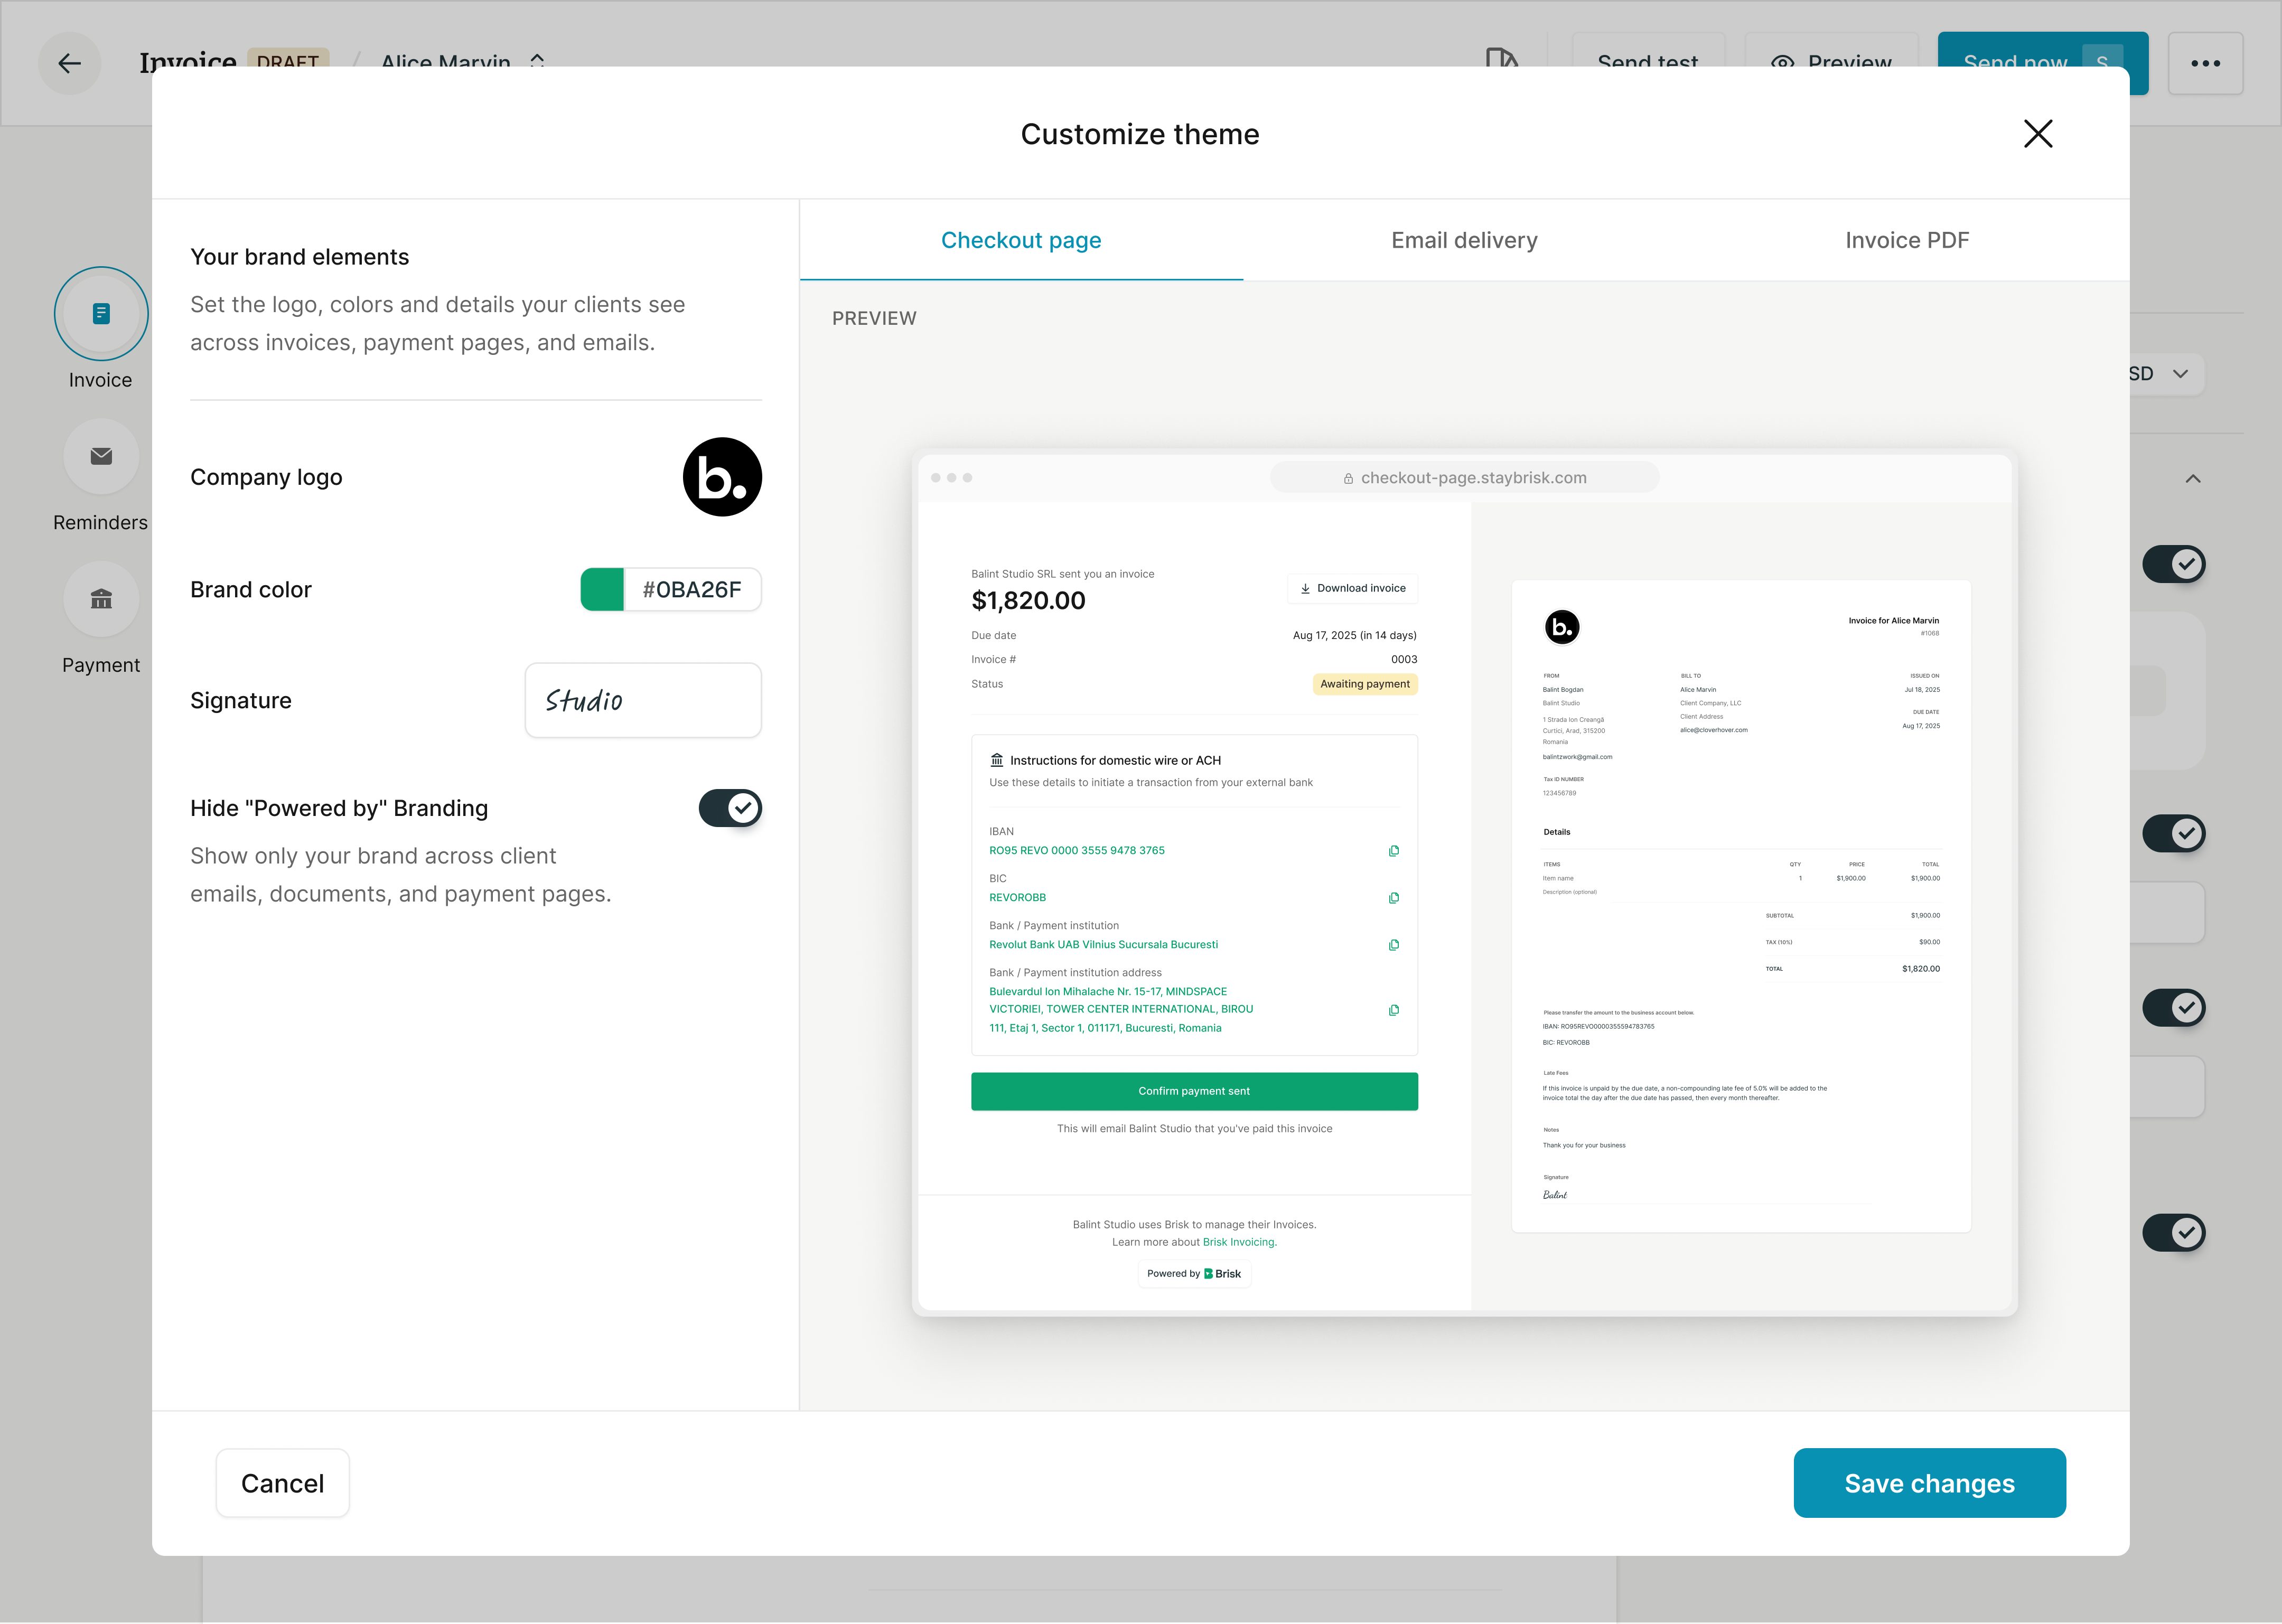Screen dimensions: 2282x1624
Task: Open the green Brand color swatch
Action: (x=602, y=590)
